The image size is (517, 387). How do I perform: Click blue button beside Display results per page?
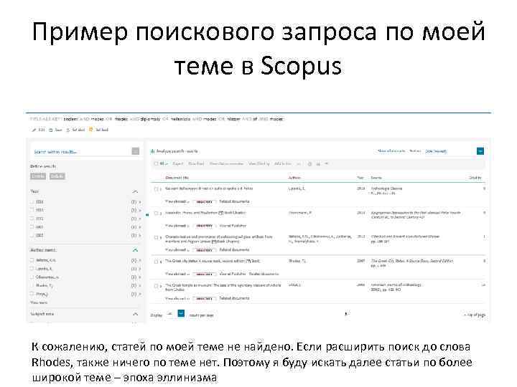181,313
